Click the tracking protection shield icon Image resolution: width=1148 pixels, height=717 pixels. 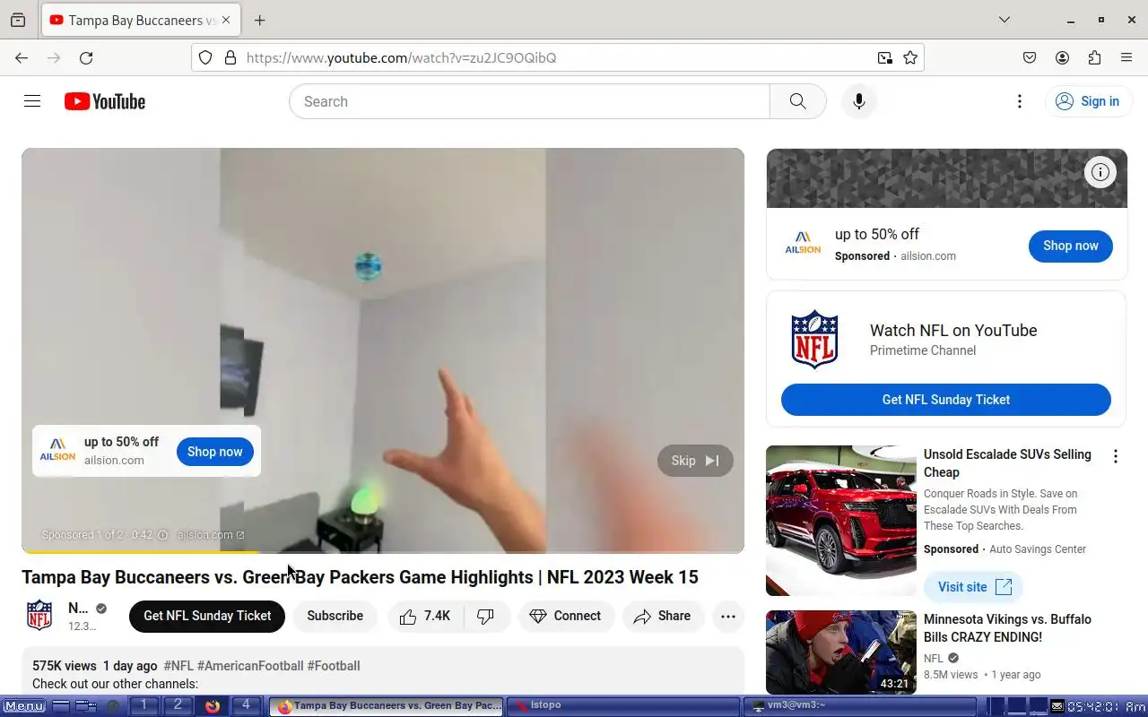pos(205,57)
